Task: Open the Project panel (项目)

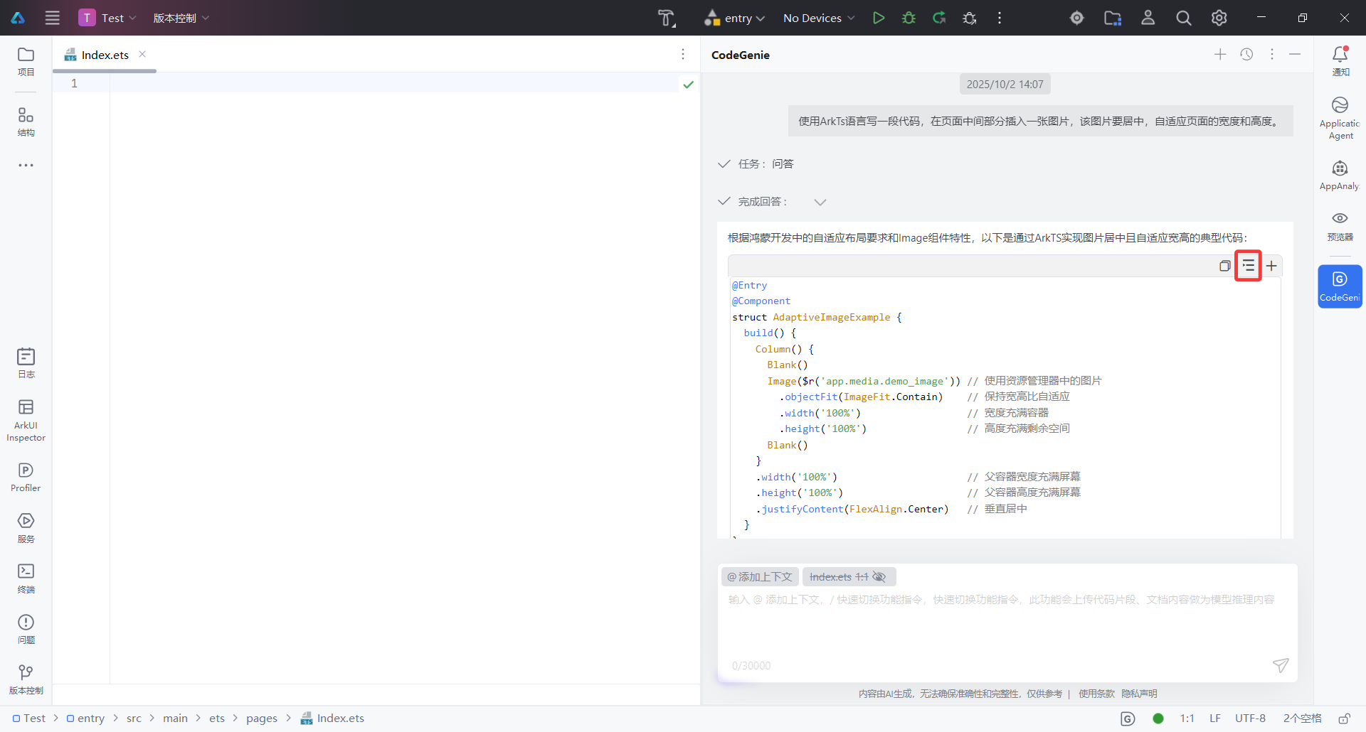Action: point(26,62)
